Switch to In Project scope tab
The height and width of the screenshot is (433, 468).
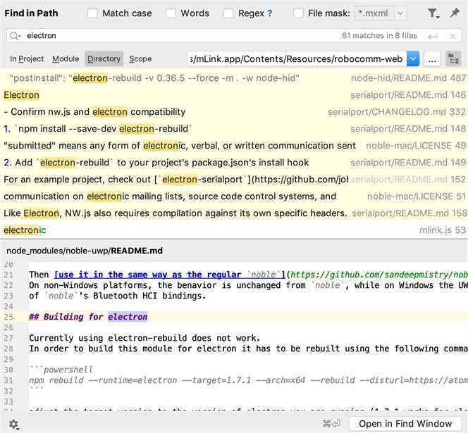click(27, 59)
